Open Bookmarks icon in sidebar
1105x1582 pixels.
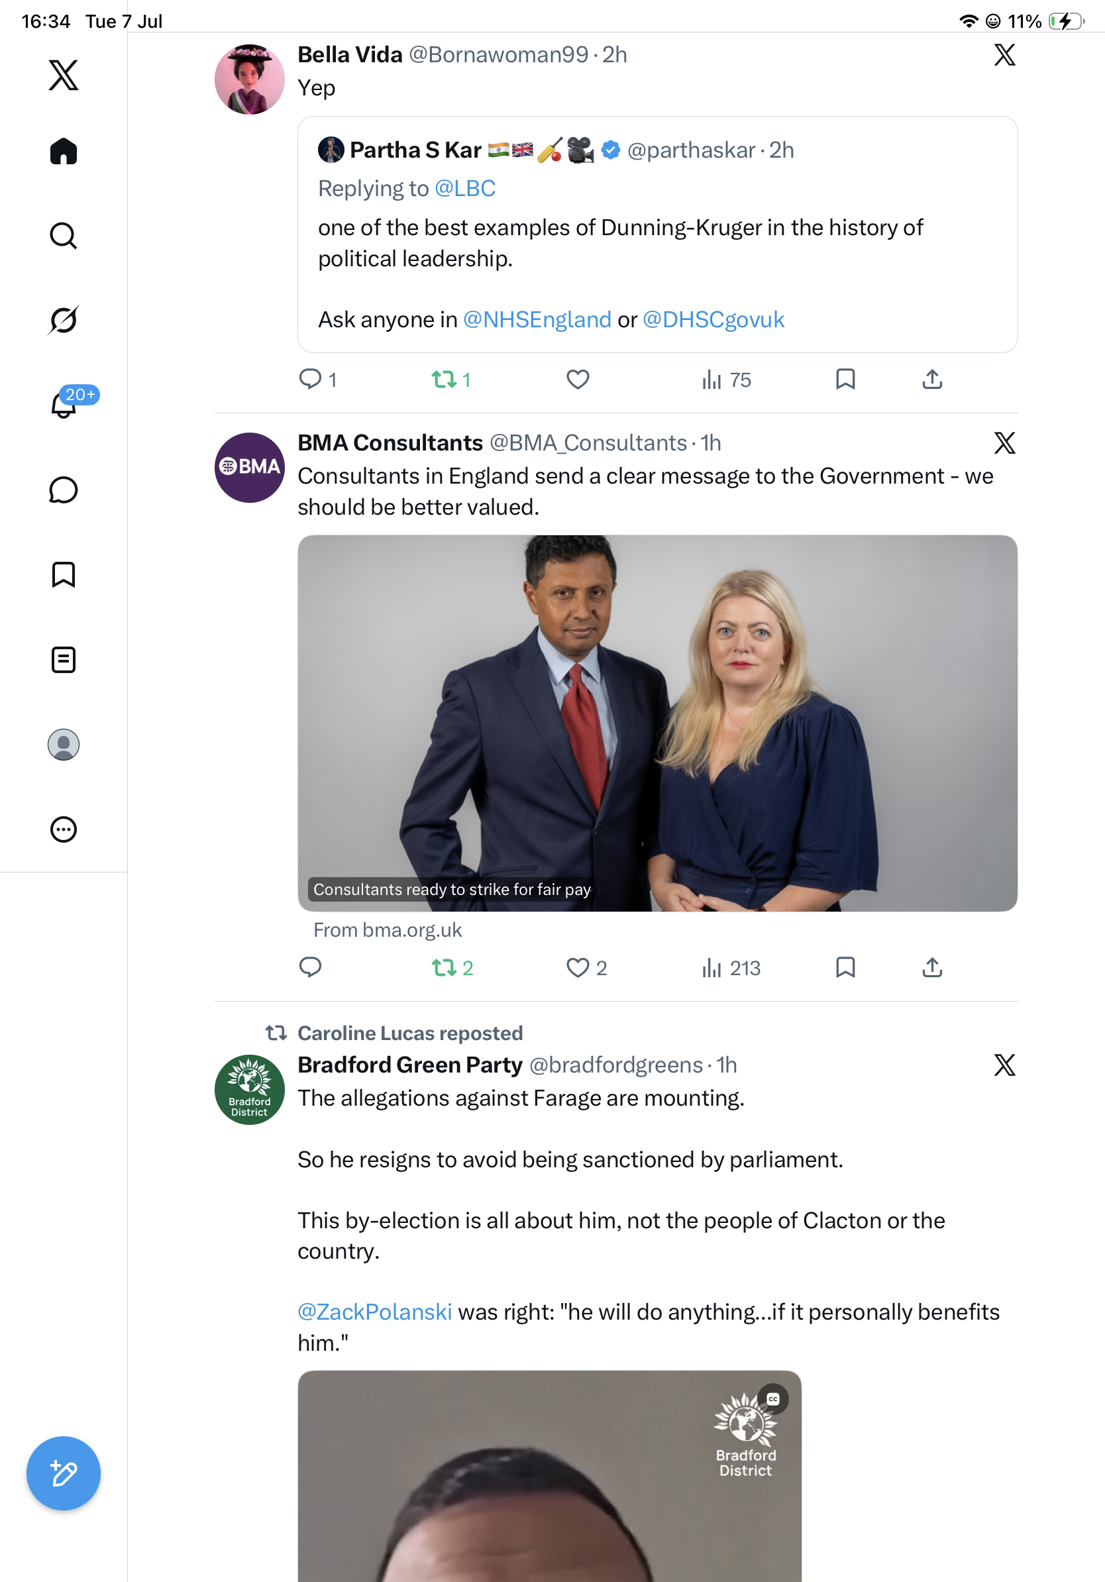[64, 574]
